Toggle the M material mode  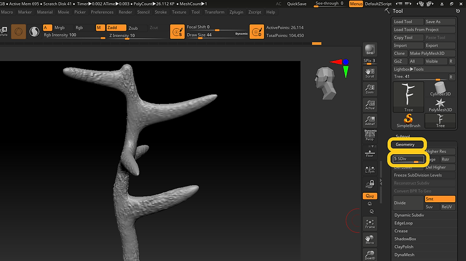coord(100,28)
